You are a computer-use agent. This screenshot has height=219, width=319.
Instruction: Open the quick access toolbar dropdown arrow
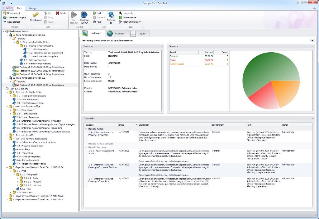[x=12, y=3]
